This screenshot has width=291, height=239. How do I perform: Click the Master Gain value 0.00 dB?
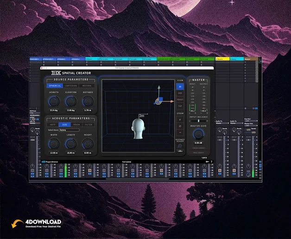pos(198,143)
